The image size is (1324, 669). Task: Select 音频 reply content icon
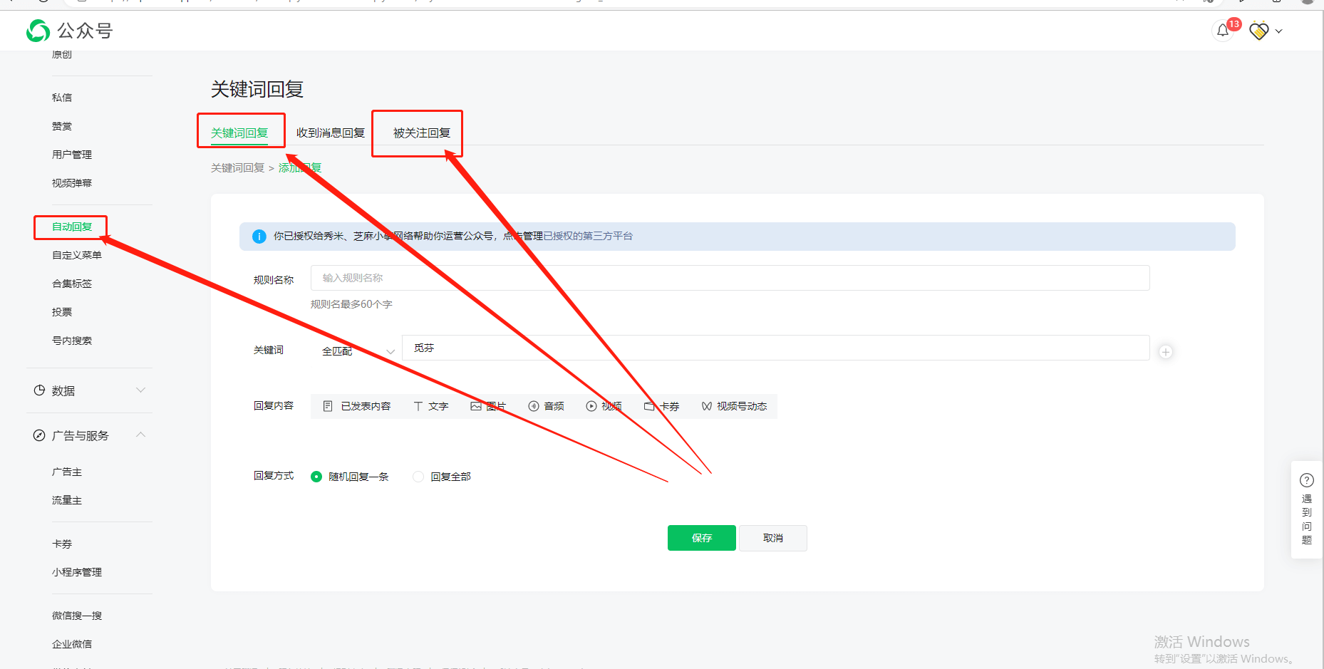(534, 406)
